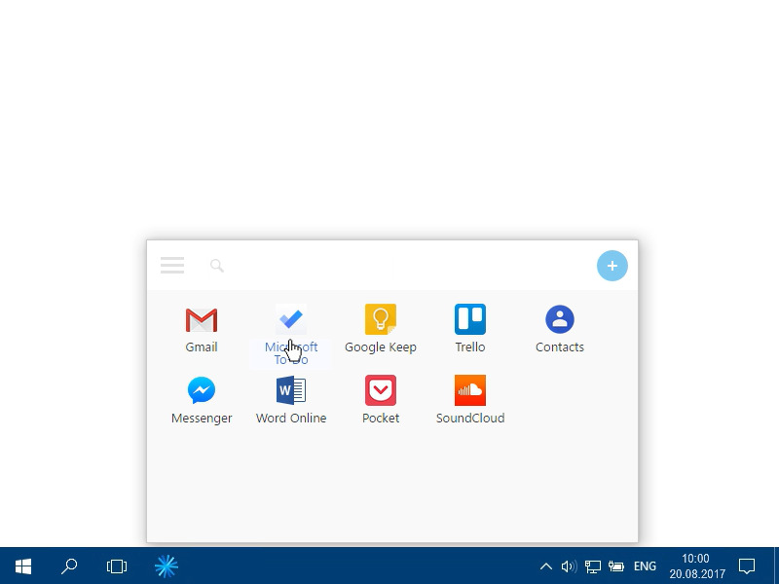Launch the Trello app icon
Image resolution: width=779 pixels, height=584 pixels.
[470, 319]
